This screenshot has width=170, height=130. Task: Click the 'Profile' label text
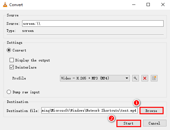pyautogui.click(x=19, y=78)
